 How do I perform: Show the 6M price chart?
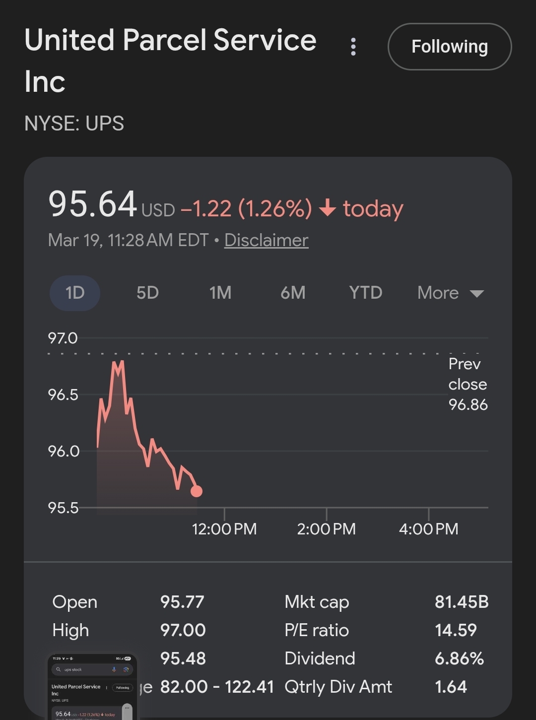pyautogui.click(x=293, y=293)
